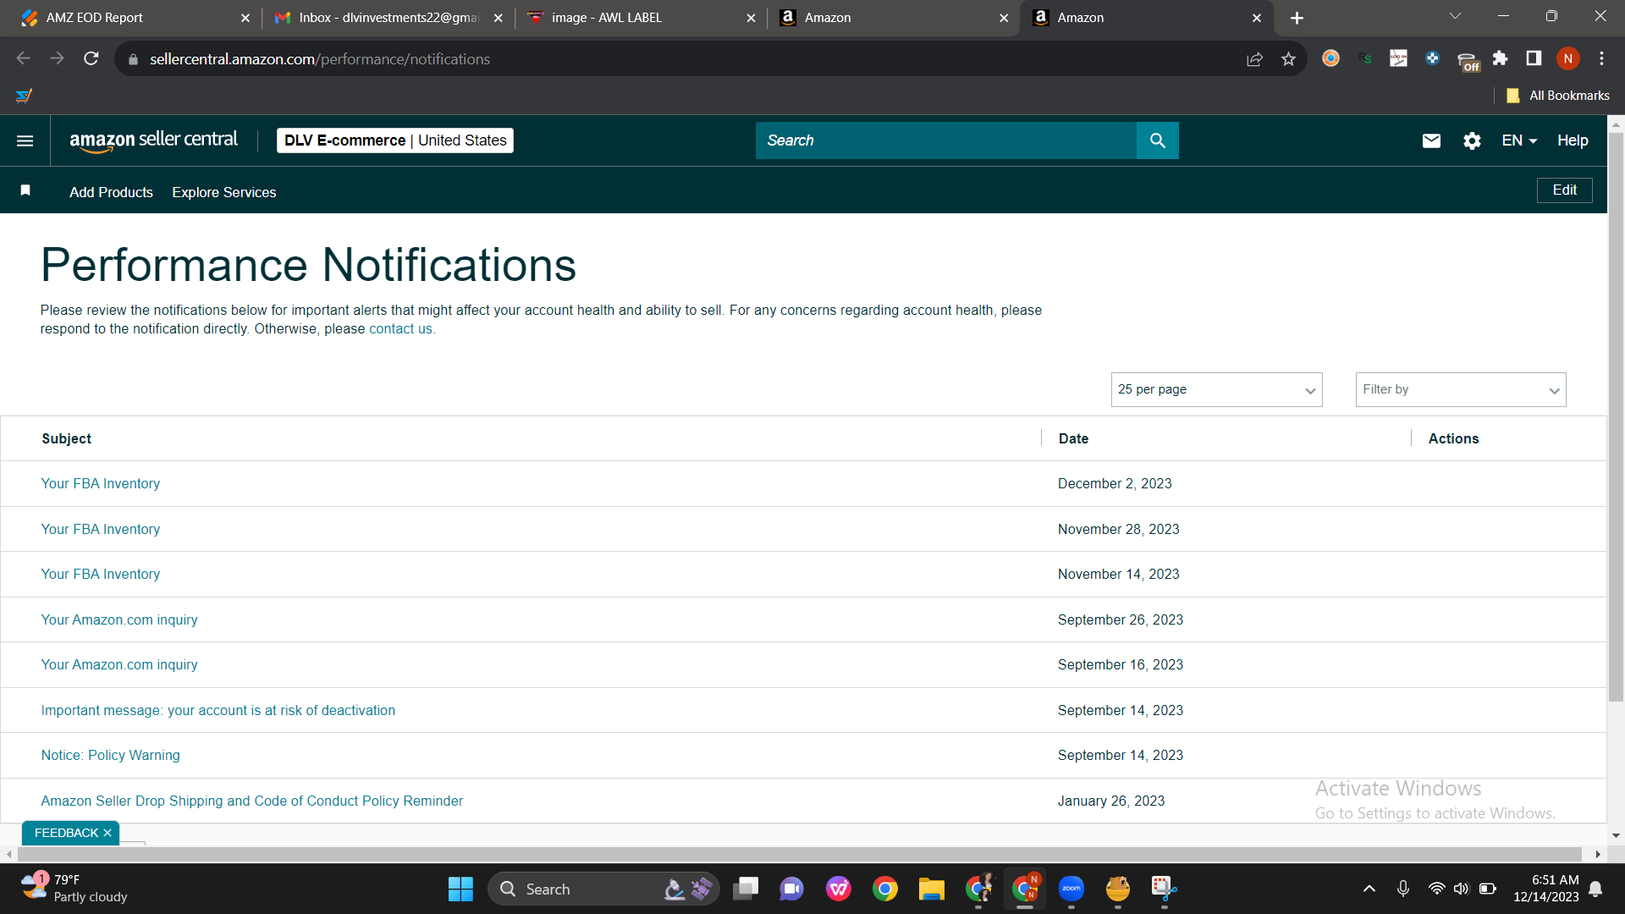The width and height of the screenshot is (1625, 914).
Task: Click the site info lock icon
Action: (x=132, y=59)
